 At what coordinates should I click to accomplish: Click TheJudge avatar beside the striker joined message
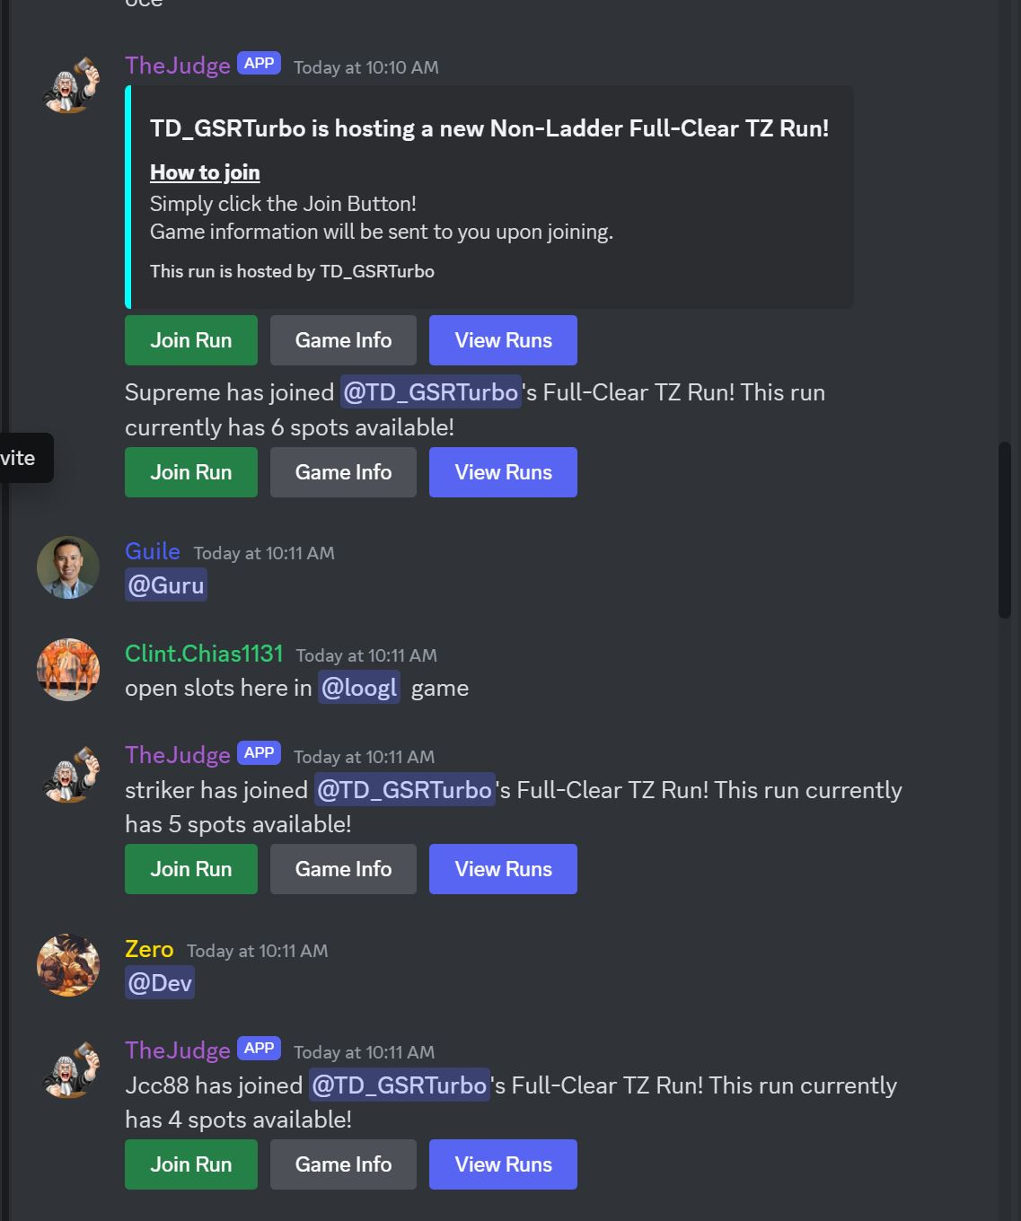pyautogui.click(x=68, y=773)
